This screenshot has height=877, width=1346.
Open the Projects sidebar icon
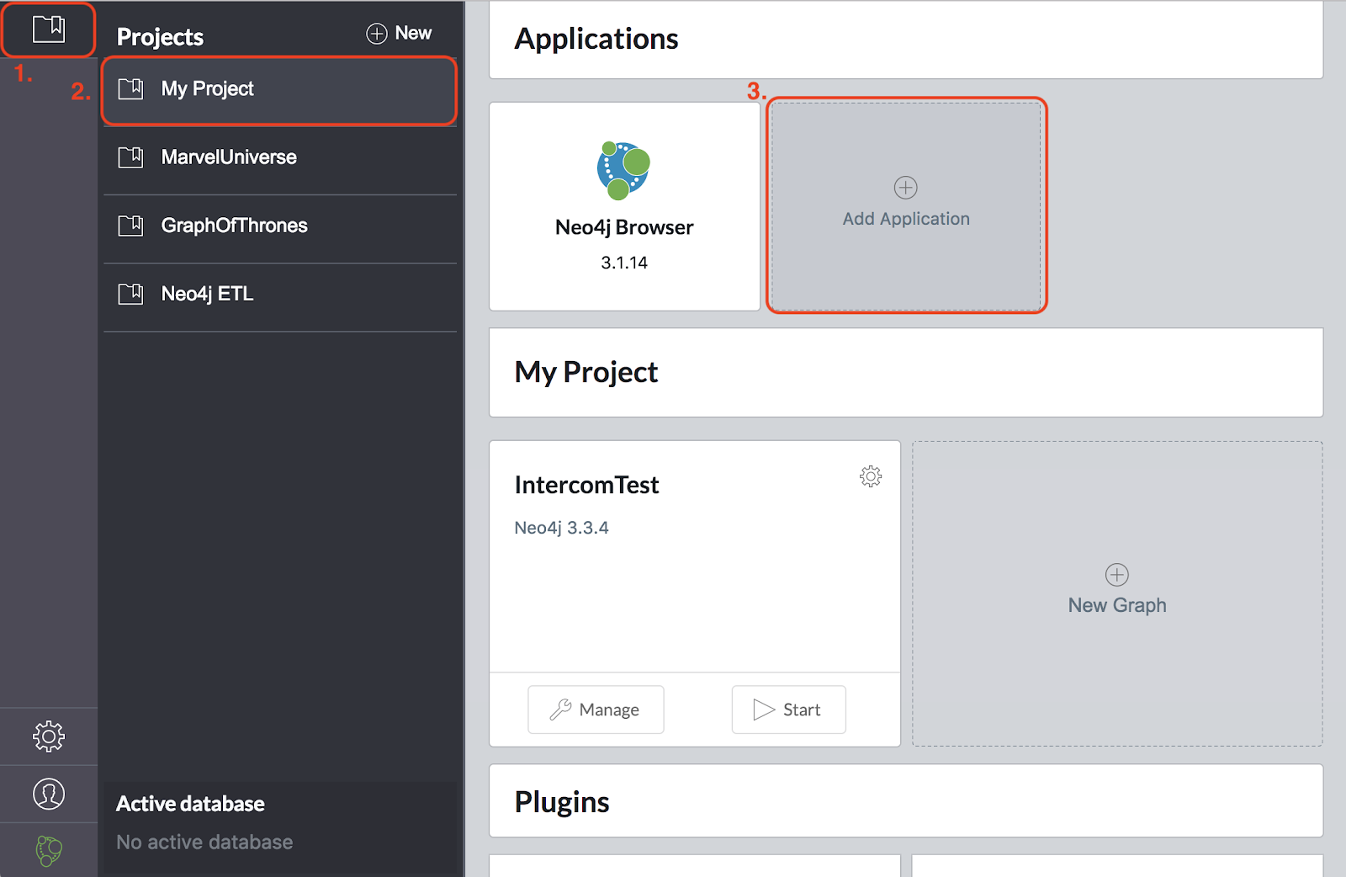click(49, 29)
